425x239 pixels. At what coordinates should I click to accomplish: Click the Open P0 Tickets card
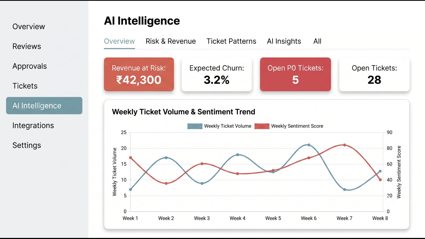click(295, 74)
